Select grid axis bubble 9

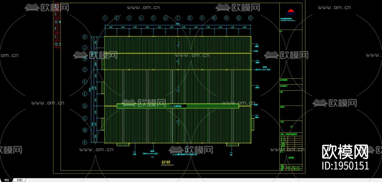202,18
